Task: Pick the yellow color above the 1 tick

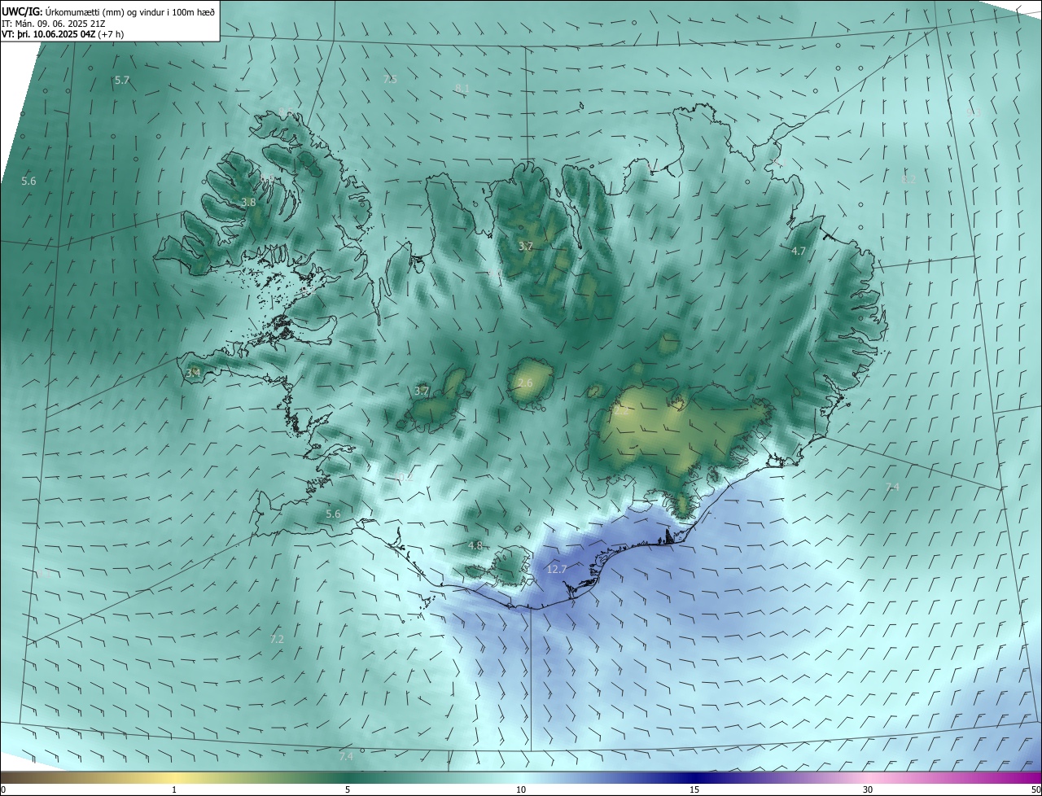Action: pyautogui.click(x=174, y=777)
